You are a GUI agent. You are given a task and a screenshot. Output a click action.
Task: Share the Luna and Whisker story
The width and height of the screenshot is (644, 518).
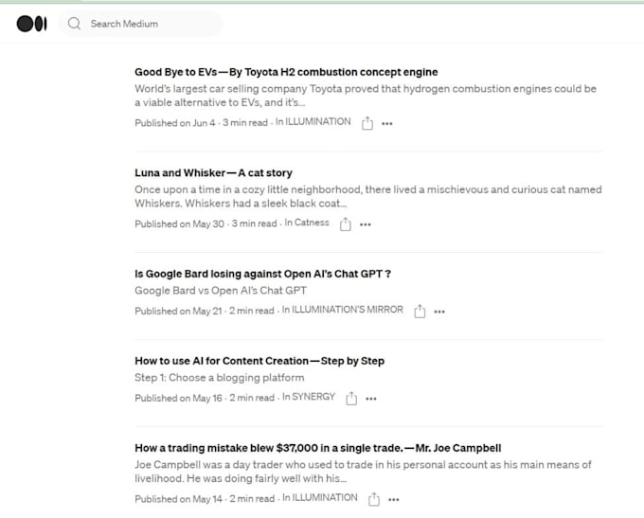(346, 224)
